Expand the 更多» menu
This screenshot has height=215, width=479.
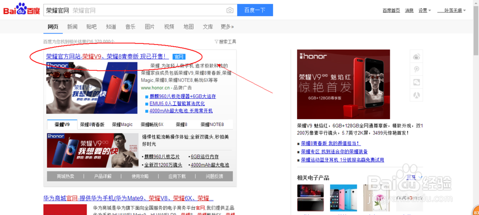pos(227,26)
